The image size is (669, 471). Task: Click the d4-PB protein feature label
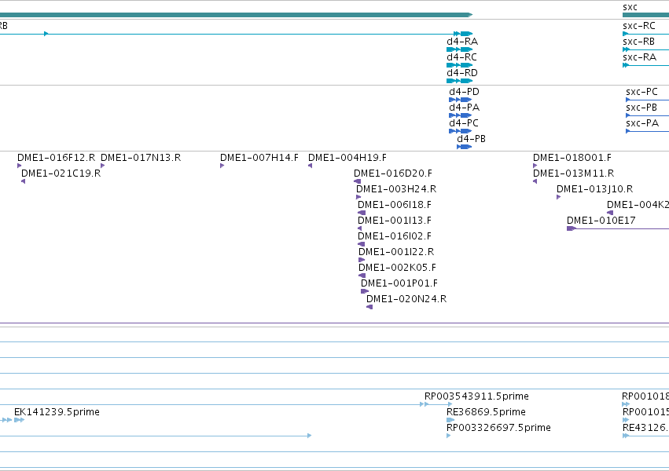tap(471, 139)
